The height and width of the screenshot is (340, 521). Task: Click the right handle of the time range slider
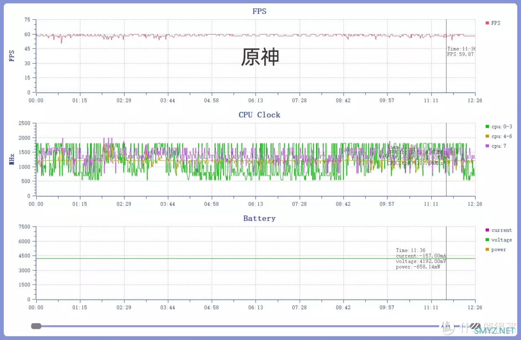(x=475, y=326)
